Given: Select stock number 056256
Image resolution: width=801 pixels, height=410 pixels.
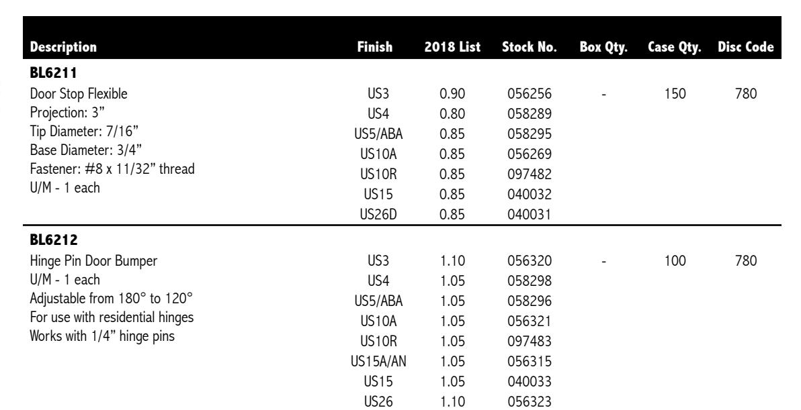Looking at the screenshot, I should [528, 96].
